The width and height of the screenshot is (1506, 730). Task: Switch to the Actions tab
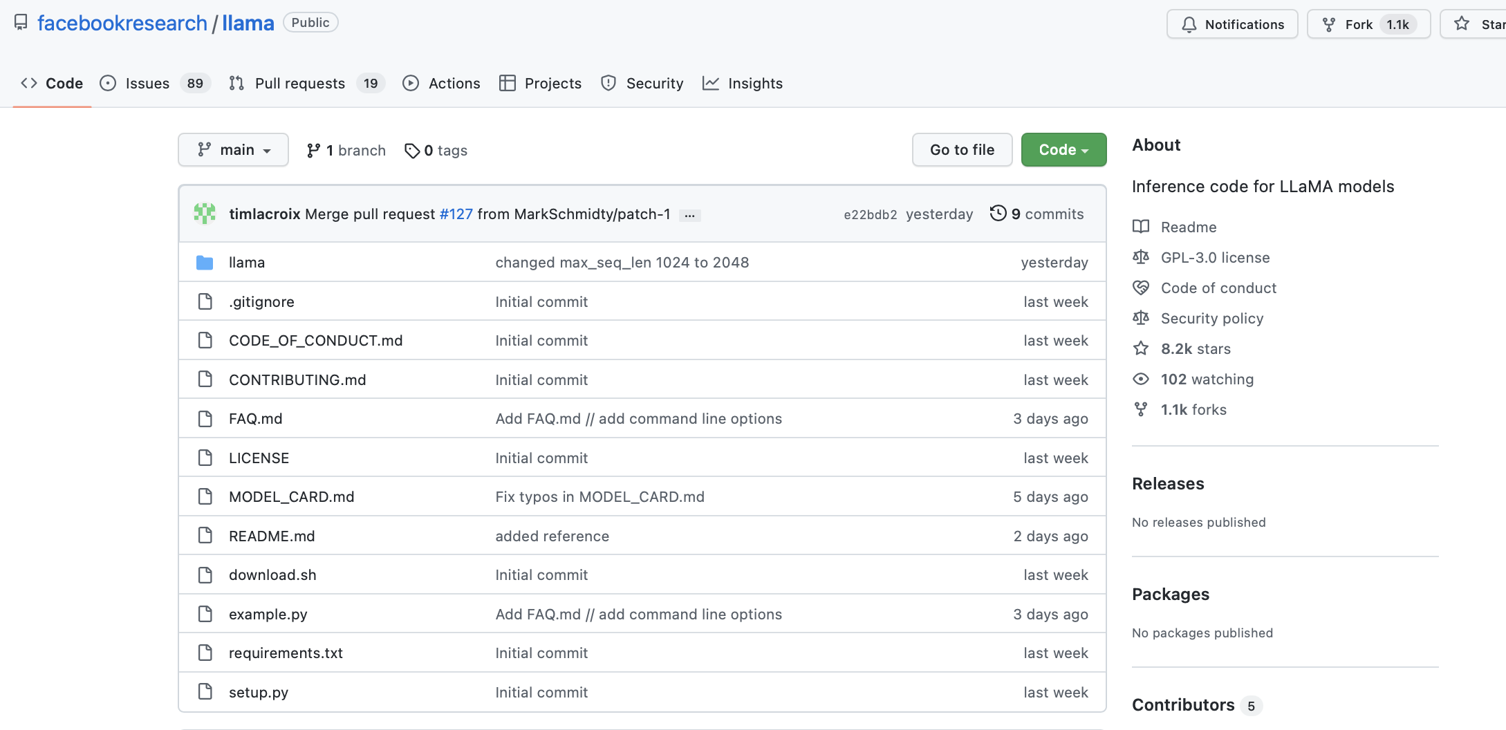tap(454, 83)
